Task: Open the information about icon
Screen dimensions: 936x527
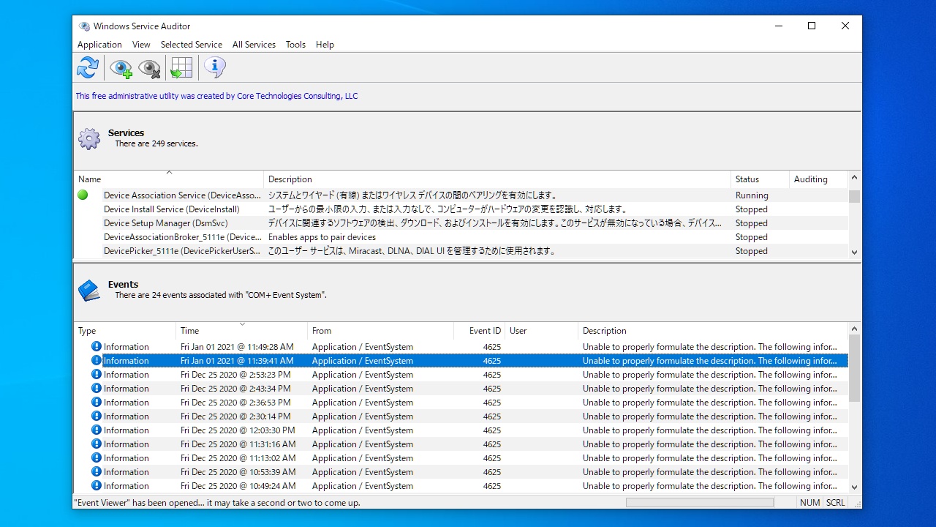Action: coord(214,67)
